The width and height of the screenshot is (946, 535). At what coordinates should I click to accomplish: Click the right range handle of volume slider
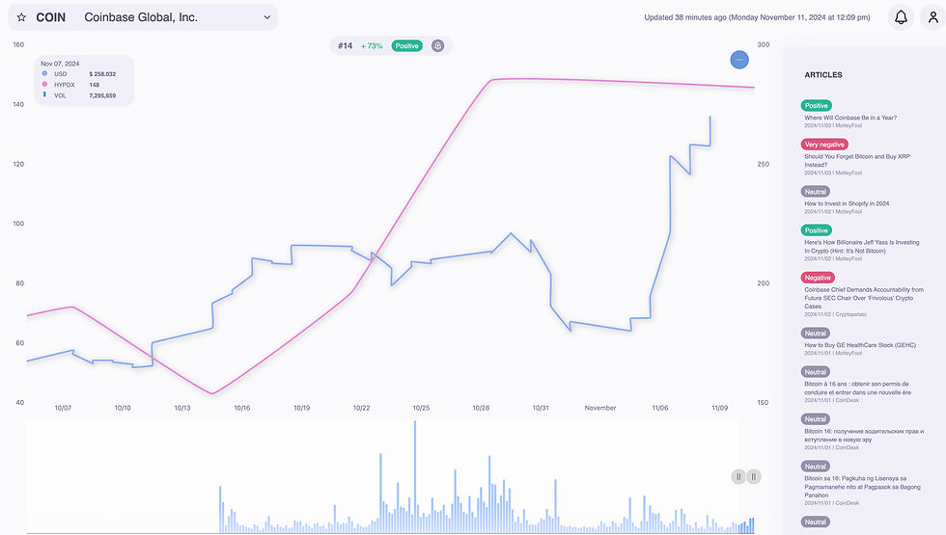[754, 476]
